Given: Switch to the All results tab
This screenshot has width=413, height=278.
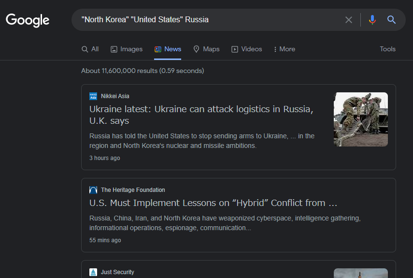Looking at the screenshot, I should click(x=90, y=49).
